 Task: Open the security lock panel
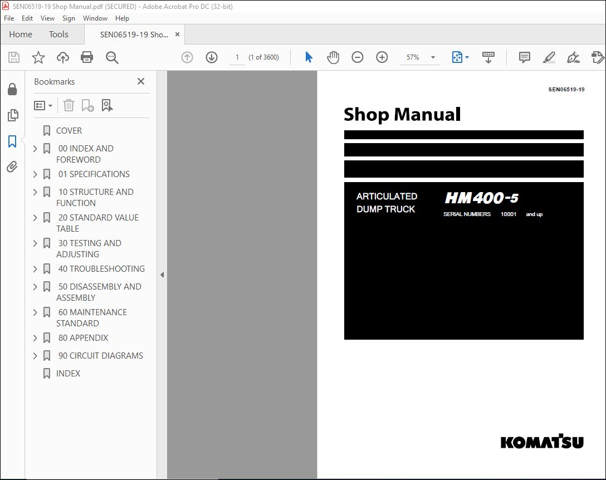[12, 89]
